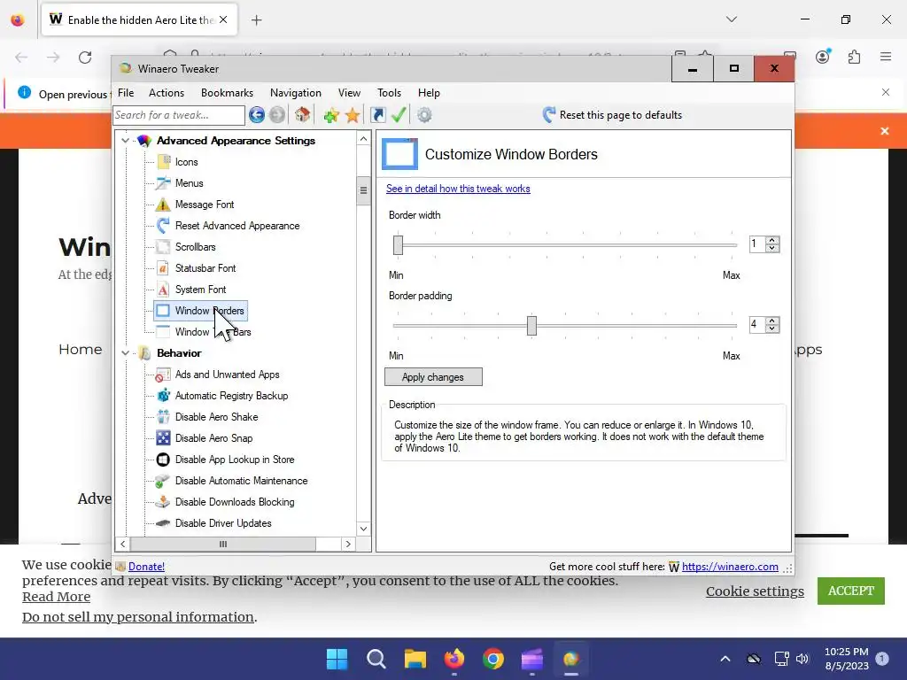Click the green checkmark toolbar icon
The width and height of the screenshot is (907, 680).
point(399,115)
